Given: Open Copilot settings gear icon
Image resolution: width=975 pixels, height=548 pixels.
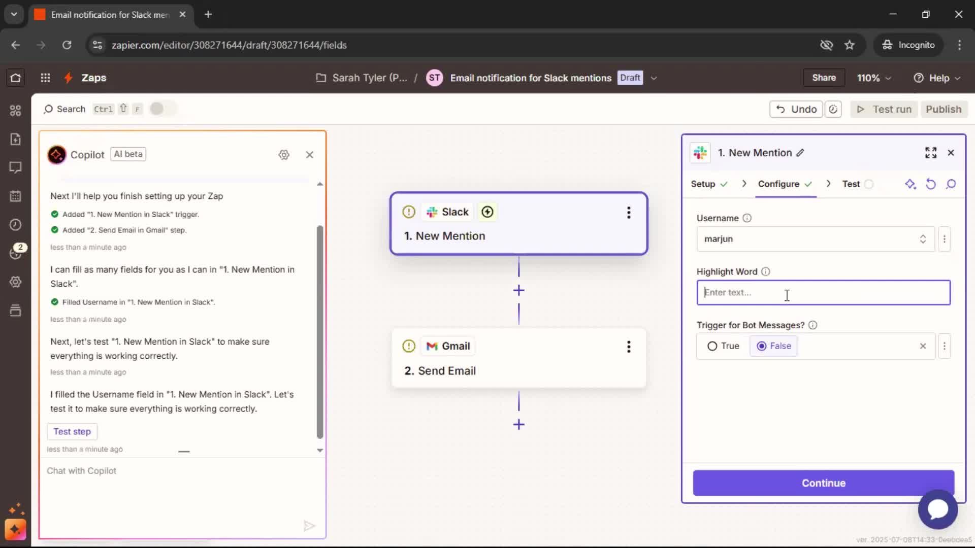Looking at the screenshot, I should click(284, 155).
